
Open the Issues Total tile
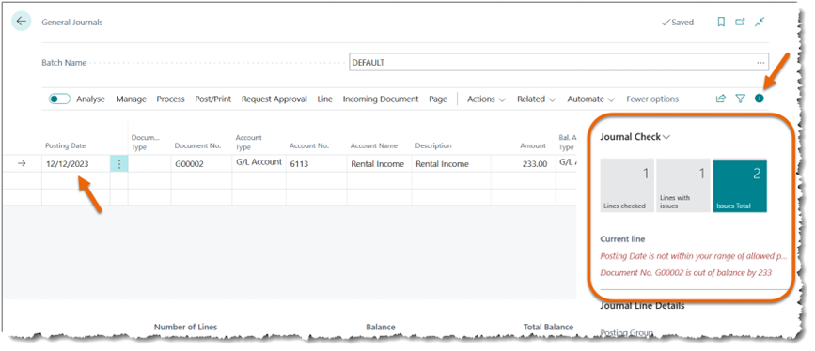(x=740, y=186)
